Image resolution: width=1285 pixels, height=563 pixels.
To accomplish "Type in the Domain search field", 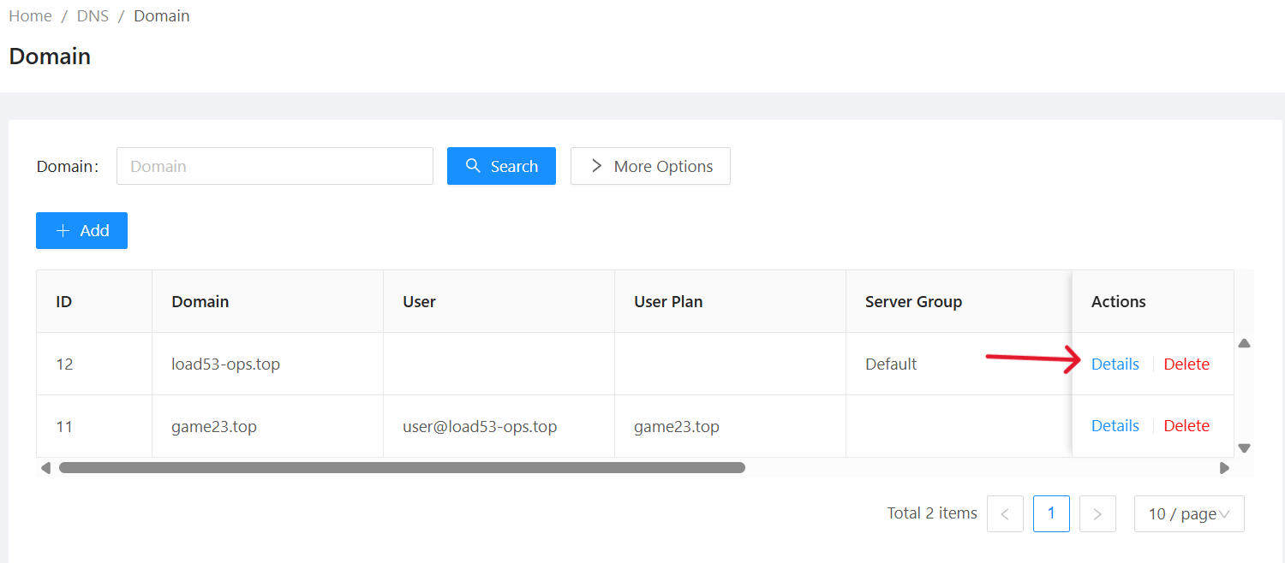I will [274, 166].
